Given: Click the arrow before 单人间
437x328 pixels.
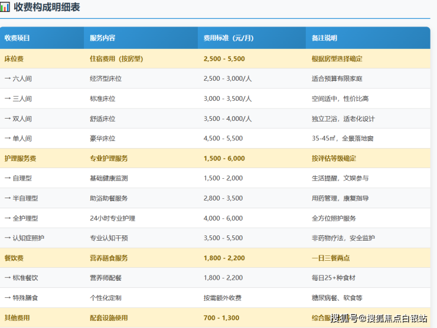Looking at the screenshot, I should pyautogui.click(x=7, y=139).
